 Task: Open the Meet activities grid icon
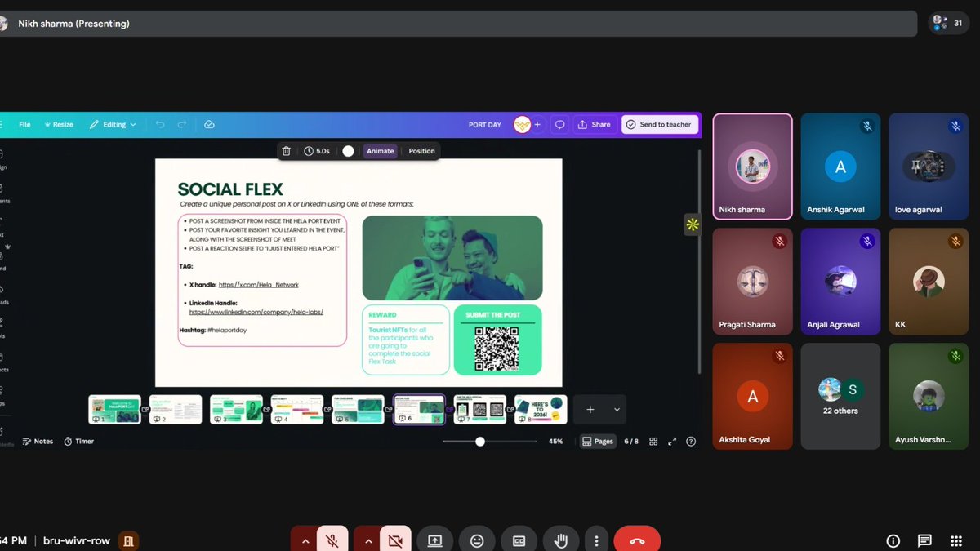[x=956, y=540]
